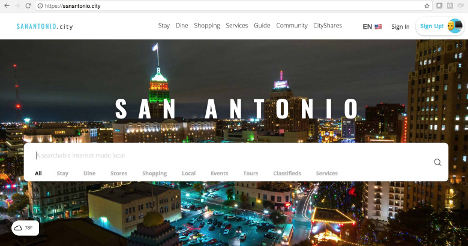Select the Tours search filter tab
Image resolution: width=468 pixels, height=246 pixels.
(251, 174)
